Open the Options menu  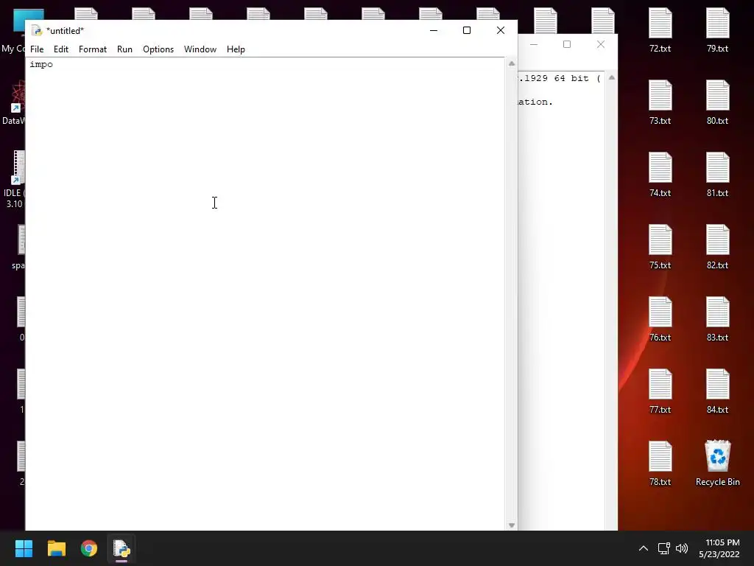tap(158, 49)
